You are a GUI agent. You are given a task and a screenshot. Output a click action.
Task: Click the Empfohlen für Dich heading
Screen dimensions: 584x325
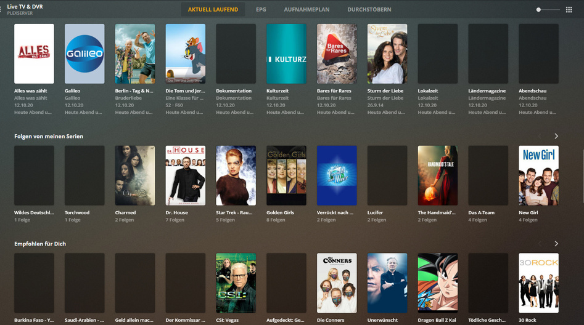(40, 244)
